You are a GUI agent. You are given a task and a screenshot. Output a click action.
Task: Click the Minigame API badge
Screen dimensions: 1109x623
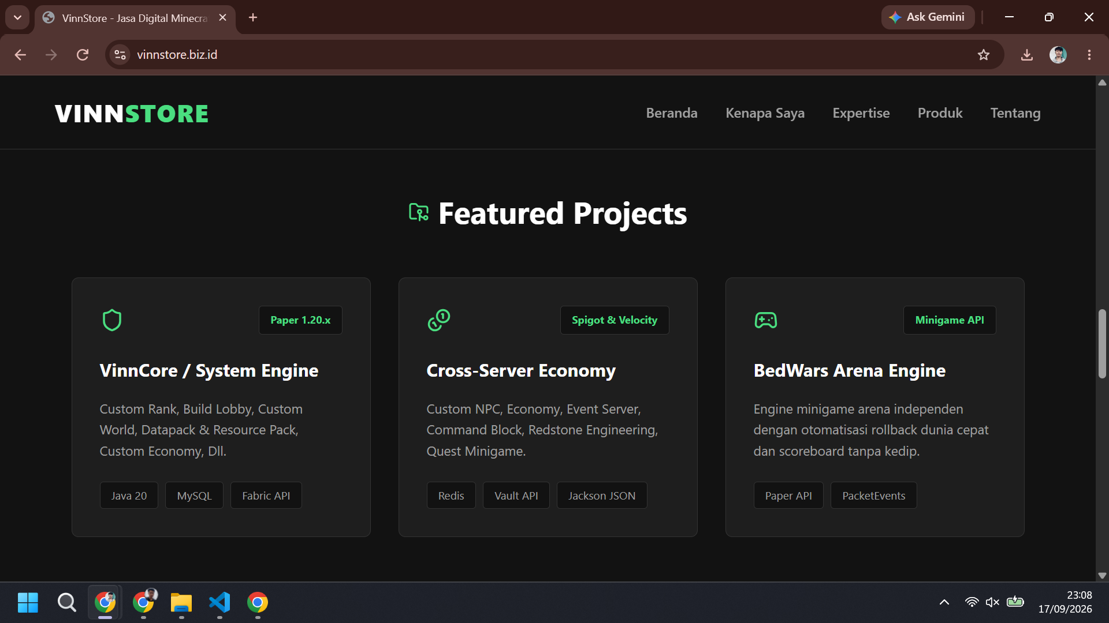950,320
